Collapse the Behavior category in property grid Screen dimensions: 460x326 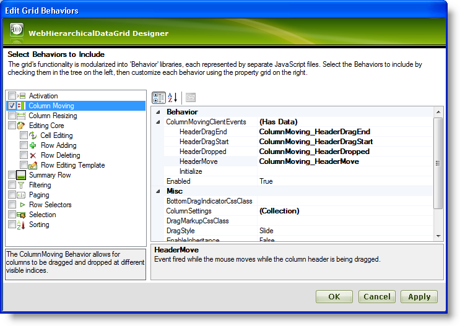pyautogui.click(x=158, y=112)
